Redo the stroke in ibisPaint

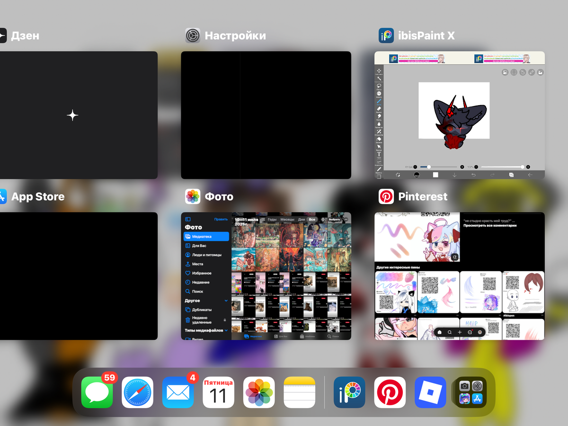(492, 175)
